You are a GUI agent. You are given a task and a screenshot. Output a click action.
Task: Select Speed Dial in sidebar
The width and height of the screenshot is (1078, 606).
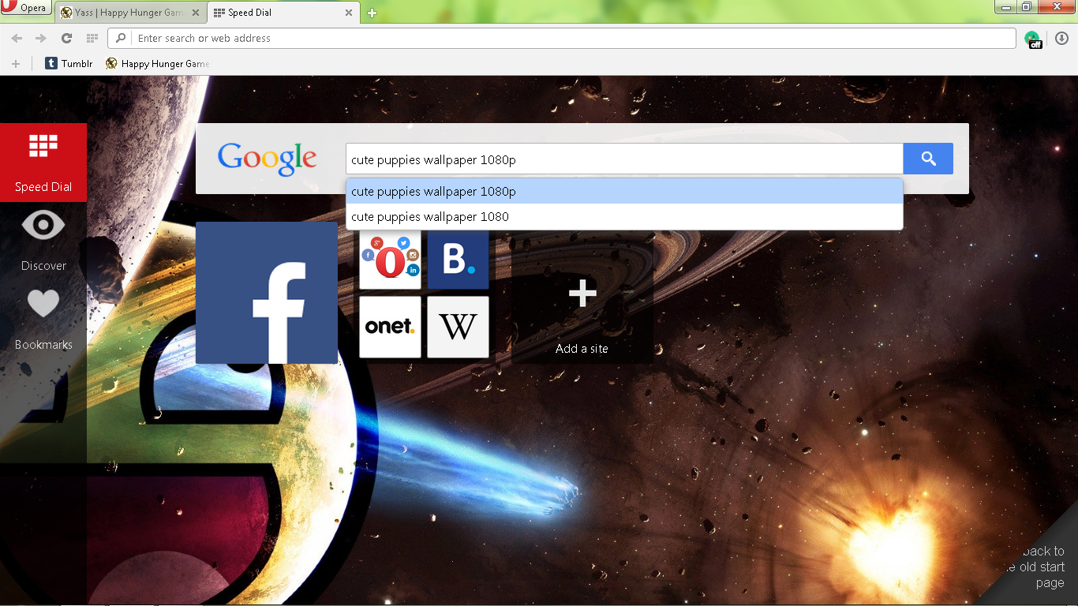[x=43, y=163]
